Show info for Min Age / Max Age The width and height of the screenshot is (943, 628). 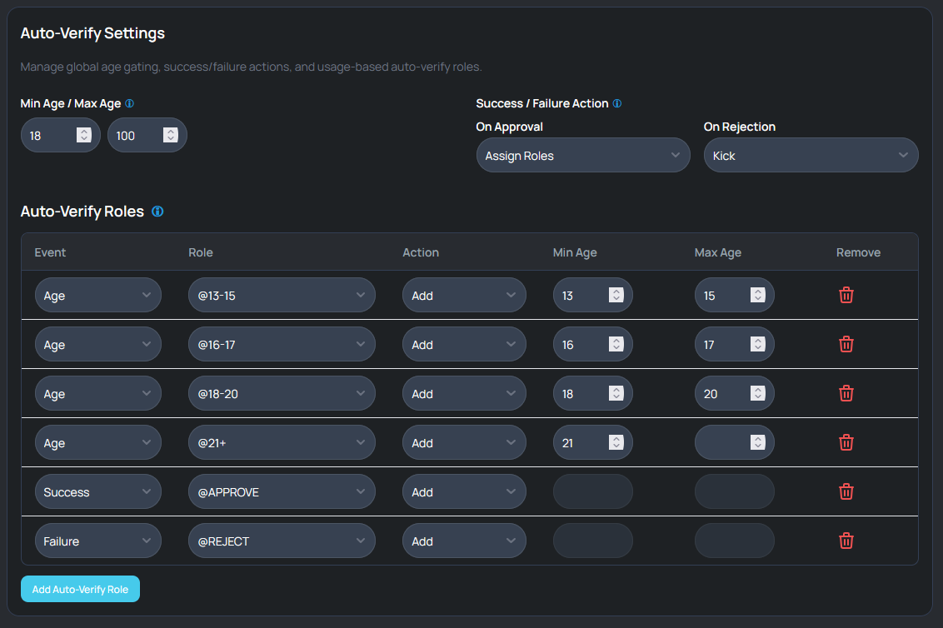click(x=129, y=104)
